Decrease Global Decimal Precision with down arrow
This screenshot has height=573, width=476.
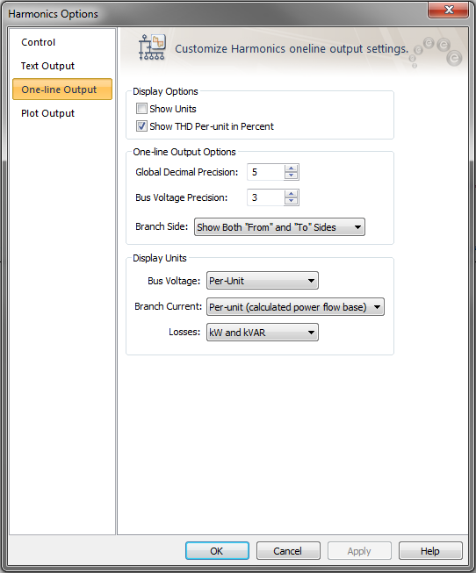[292, 175]
